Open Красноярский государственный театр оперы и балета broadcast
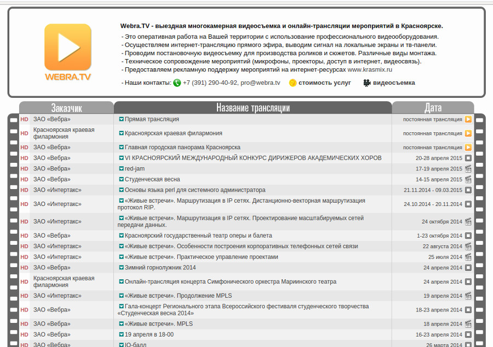 point(198,236)
